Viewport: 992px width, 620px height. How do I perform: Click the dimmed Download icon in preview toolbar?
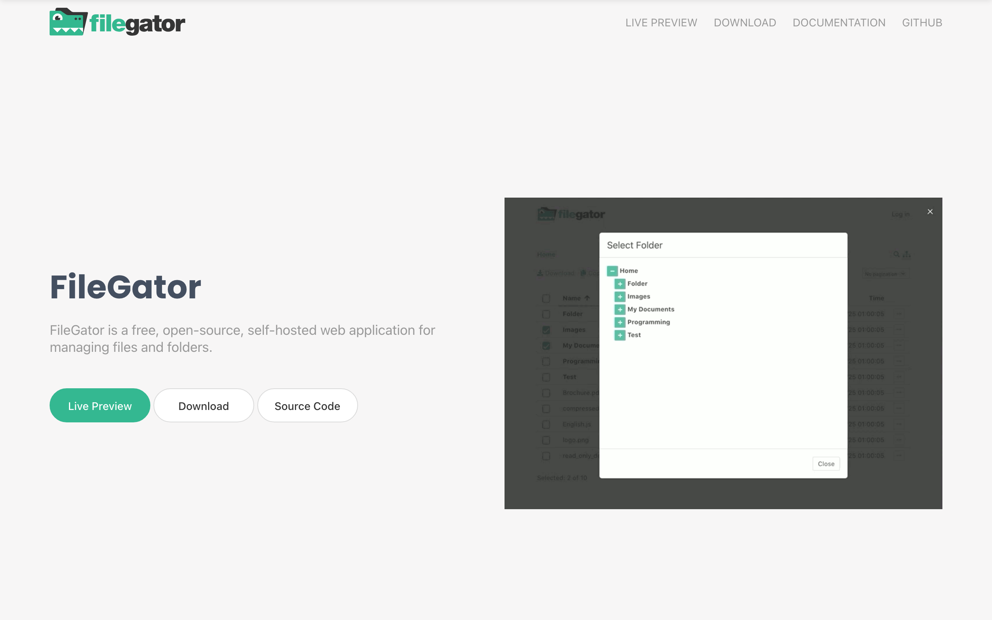point(540,273)
